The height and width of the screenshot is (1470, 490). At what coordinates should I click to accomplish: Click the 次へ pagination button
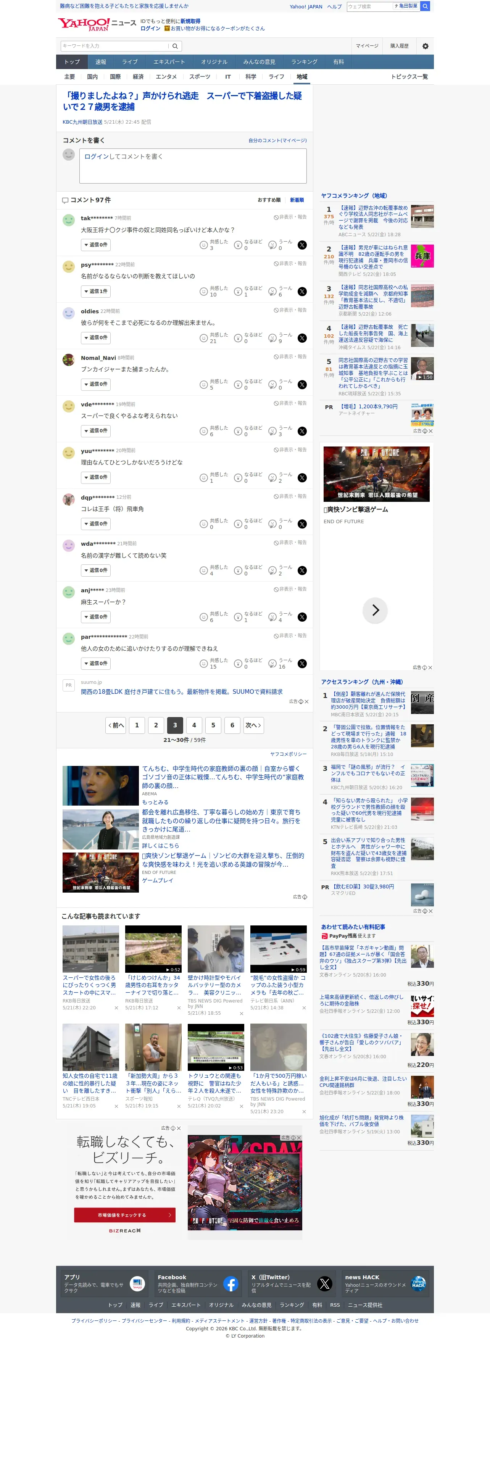pyautogui.click(x=253, y=725)
